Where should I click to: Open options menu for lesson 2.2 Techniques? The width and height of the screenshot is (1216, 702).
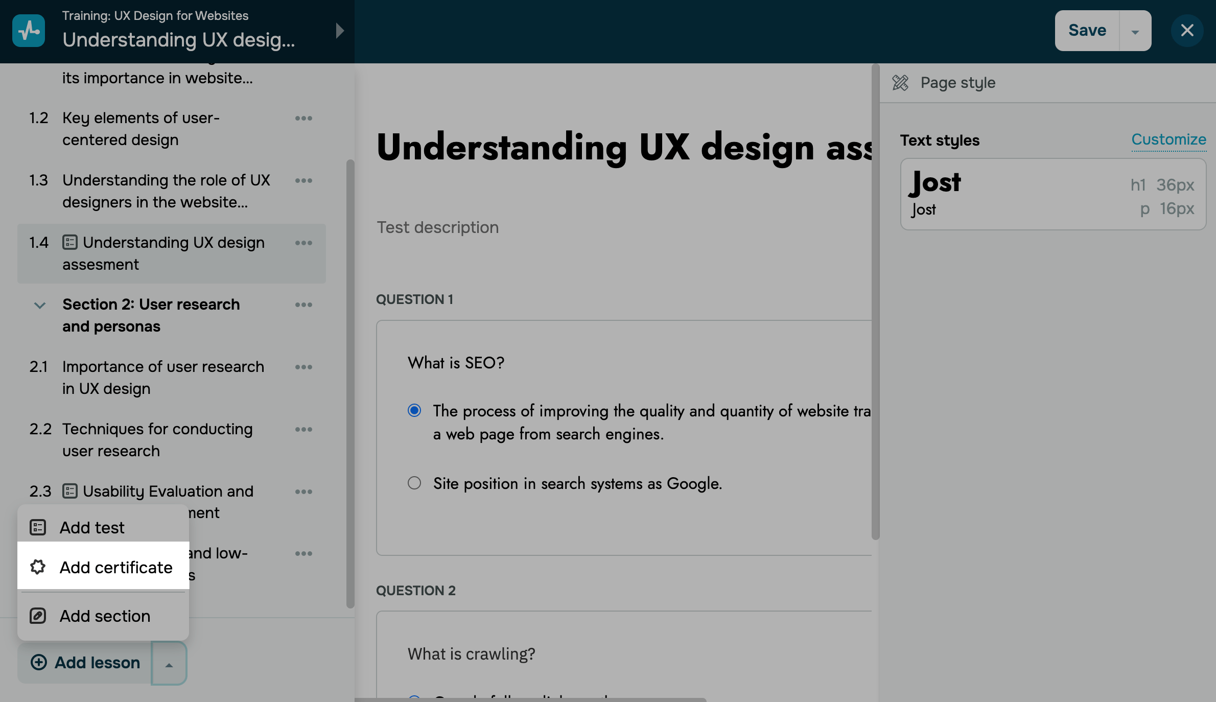(303, 429)
